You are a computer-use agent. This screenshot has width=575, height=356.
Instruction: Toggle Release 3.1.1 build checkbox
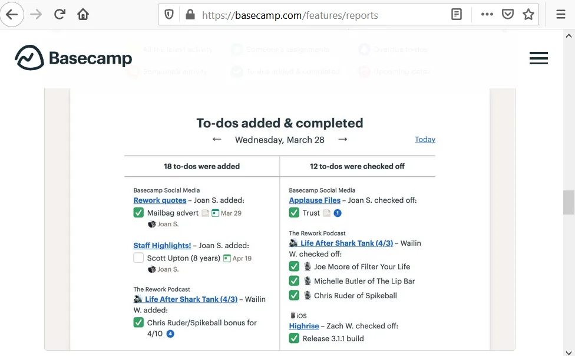click(x=294, y=338)
